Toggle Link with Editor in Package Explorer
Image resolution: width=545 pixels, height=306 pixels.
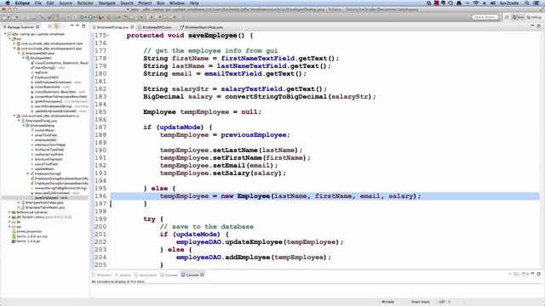(56, 26)
